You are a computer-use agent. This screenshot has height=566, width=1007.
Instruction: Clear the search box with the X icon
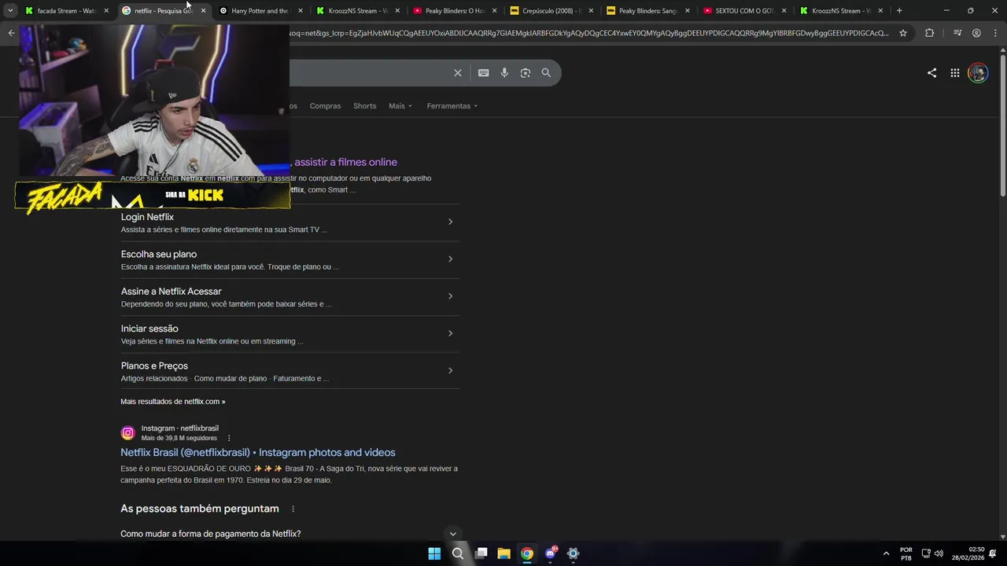457,73
